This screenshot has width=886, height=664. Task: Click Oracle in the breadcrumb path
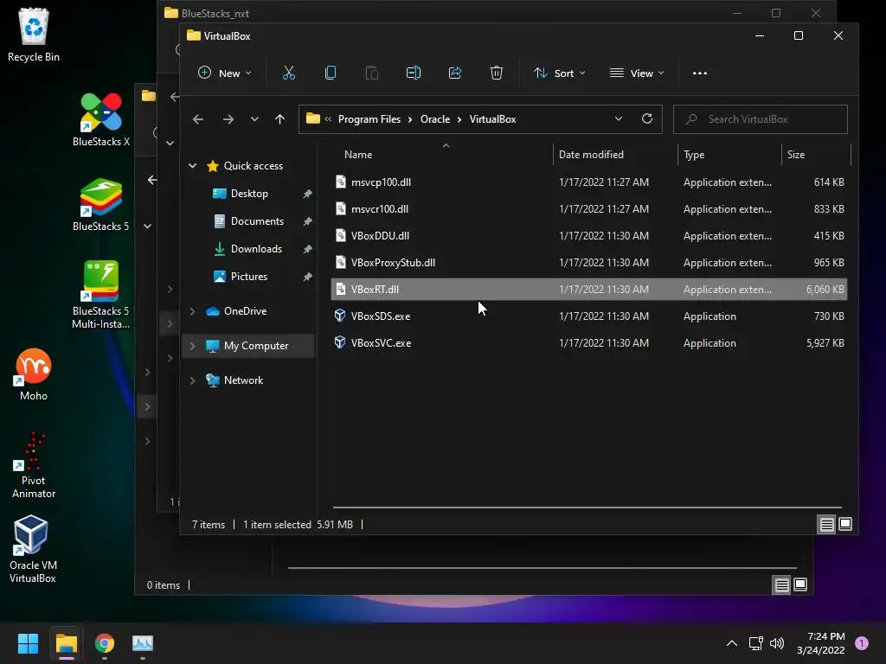(435, 119)
